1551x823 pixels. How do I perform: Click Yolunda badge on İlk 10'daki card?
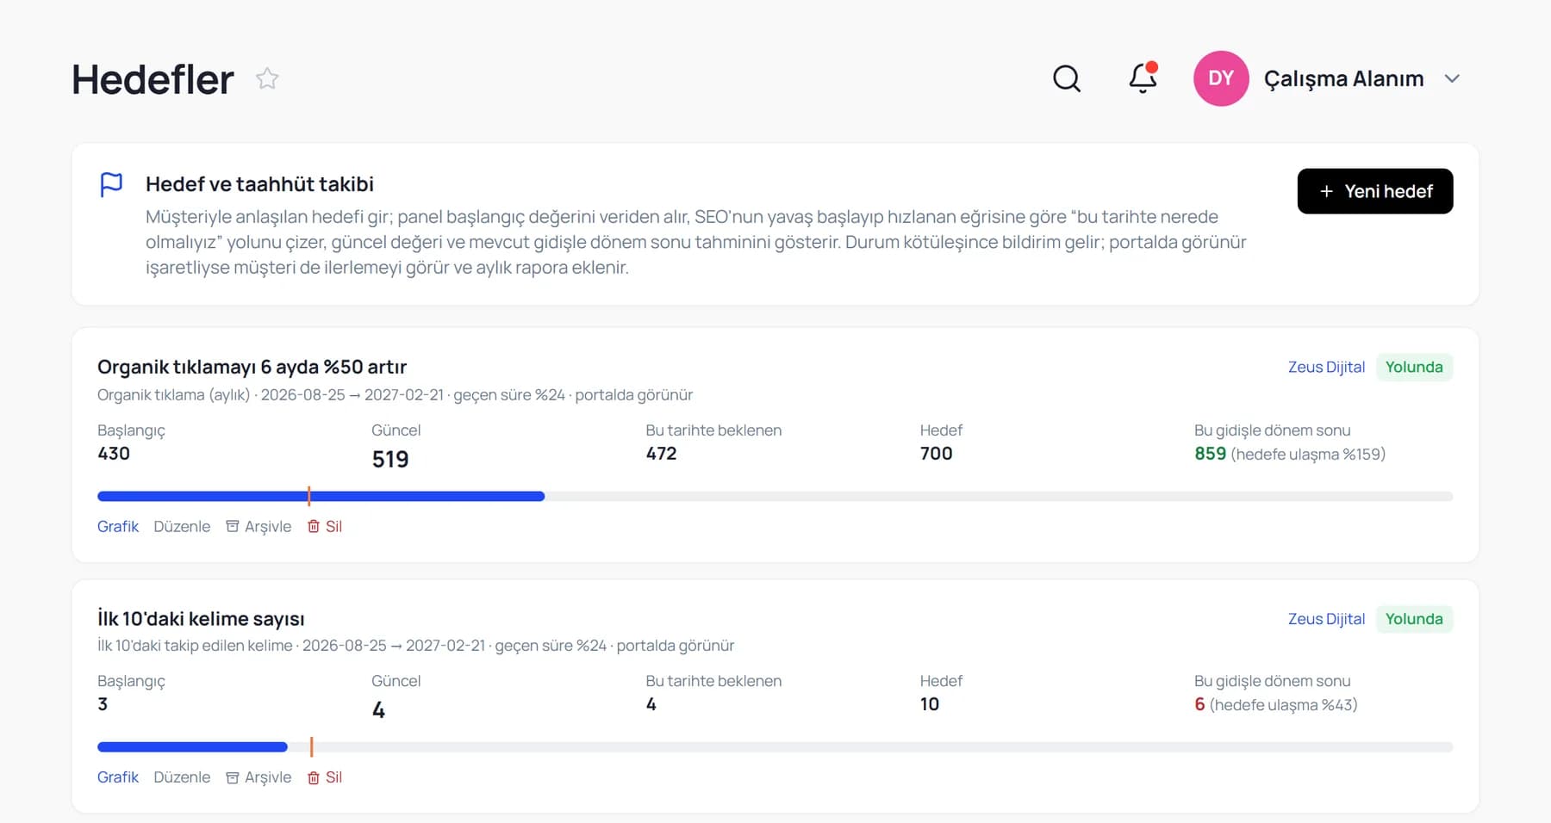click(1414, 619)
